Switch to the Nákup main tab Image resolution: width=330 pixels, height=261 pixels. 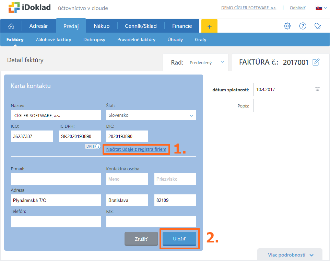pyautogui.click(x=102, y=26)
